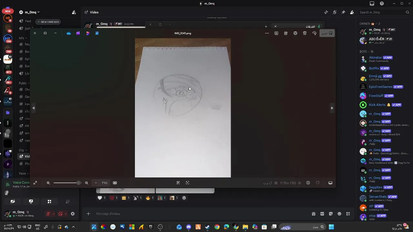Click the Edit button in Photos
Viewport: 413px width, 232px height.
point(327,33)
